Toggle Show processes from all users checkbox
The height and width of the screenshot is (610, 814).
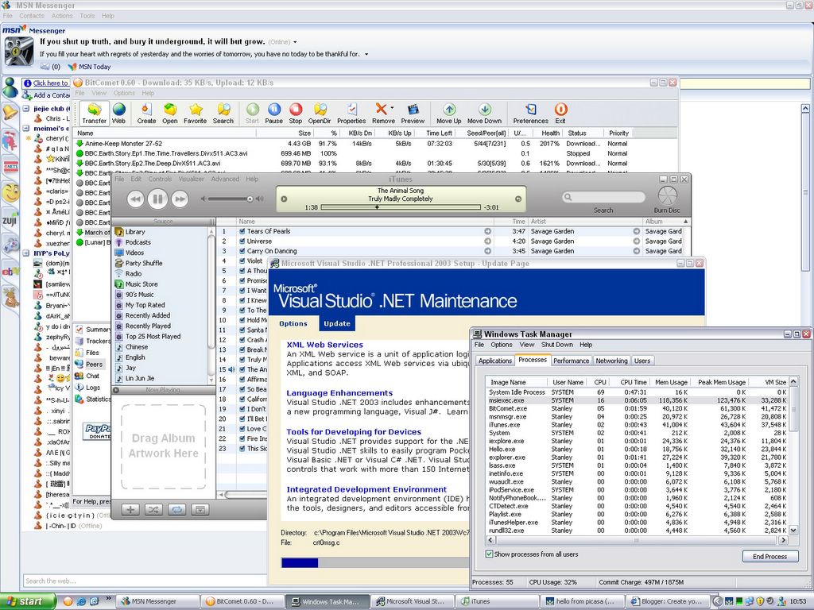point(489,554)
